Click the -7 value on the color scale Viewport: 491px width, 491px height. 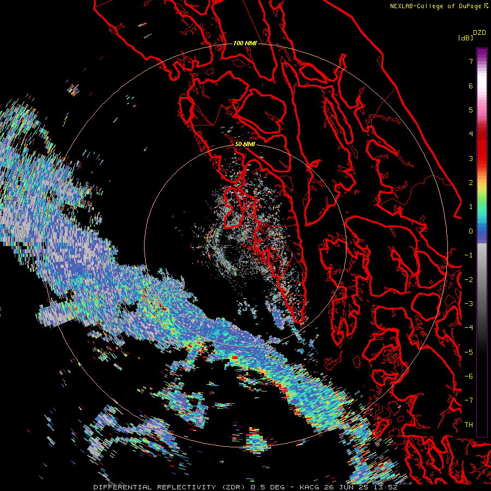pos(469,400)
